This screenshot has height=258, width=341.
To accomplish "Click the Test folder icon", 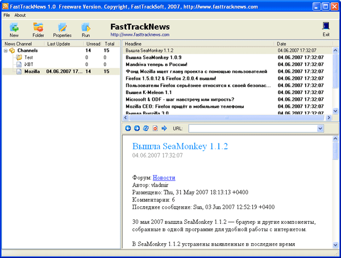I will pyautogui.click(x=19, y=58).
